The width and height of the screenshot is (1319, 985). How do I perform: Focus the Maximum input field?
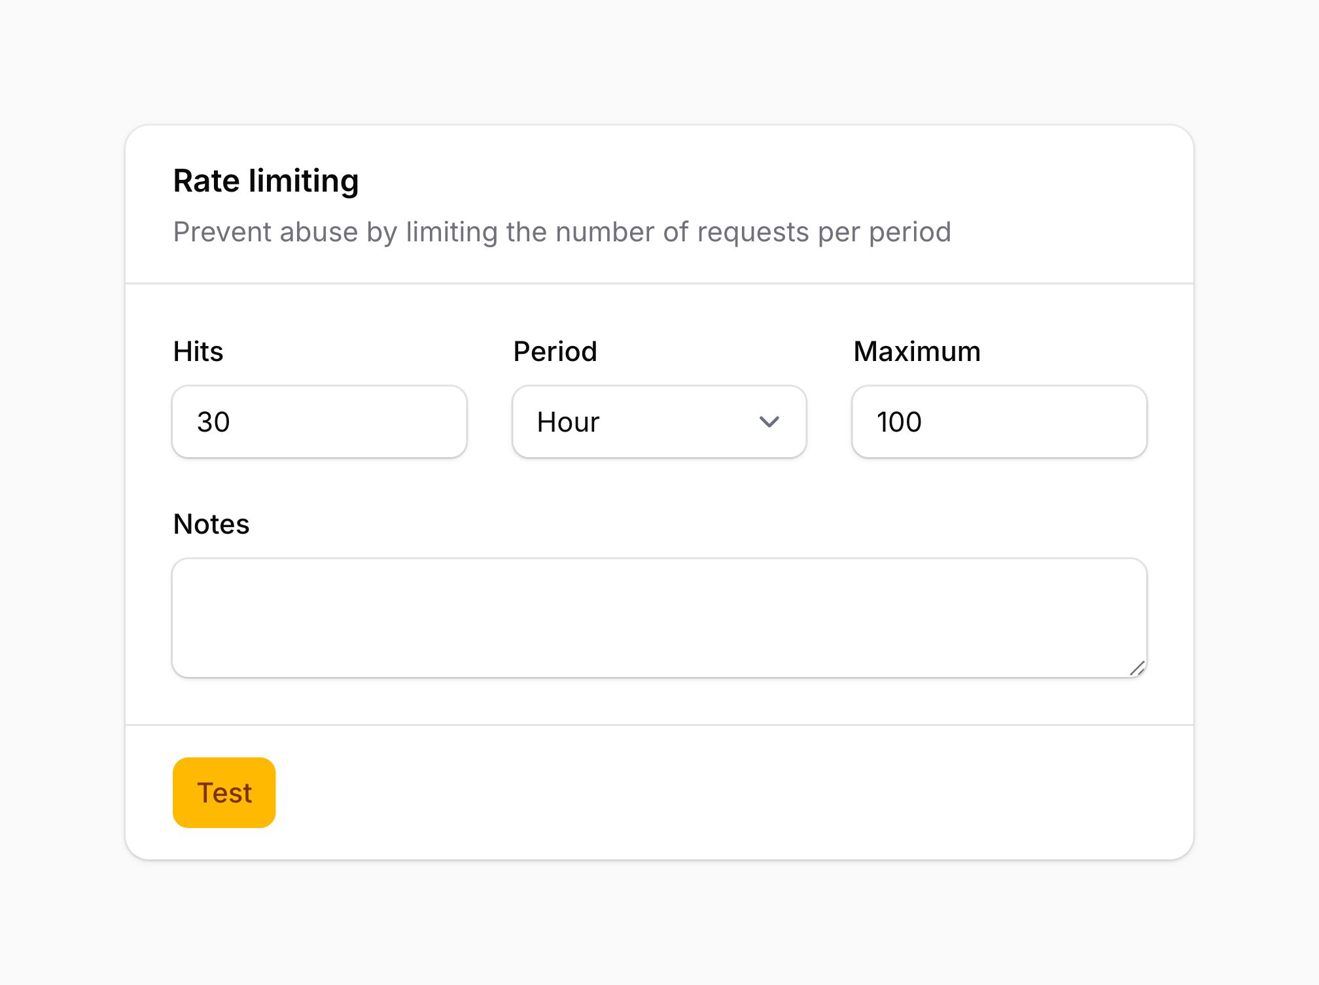(998, 422)
